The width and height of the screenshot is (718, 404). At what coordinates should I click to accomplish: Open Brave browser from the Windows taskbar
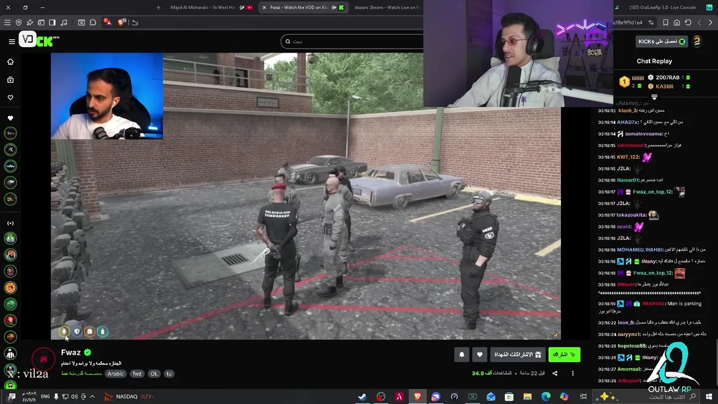pos(417,397)
